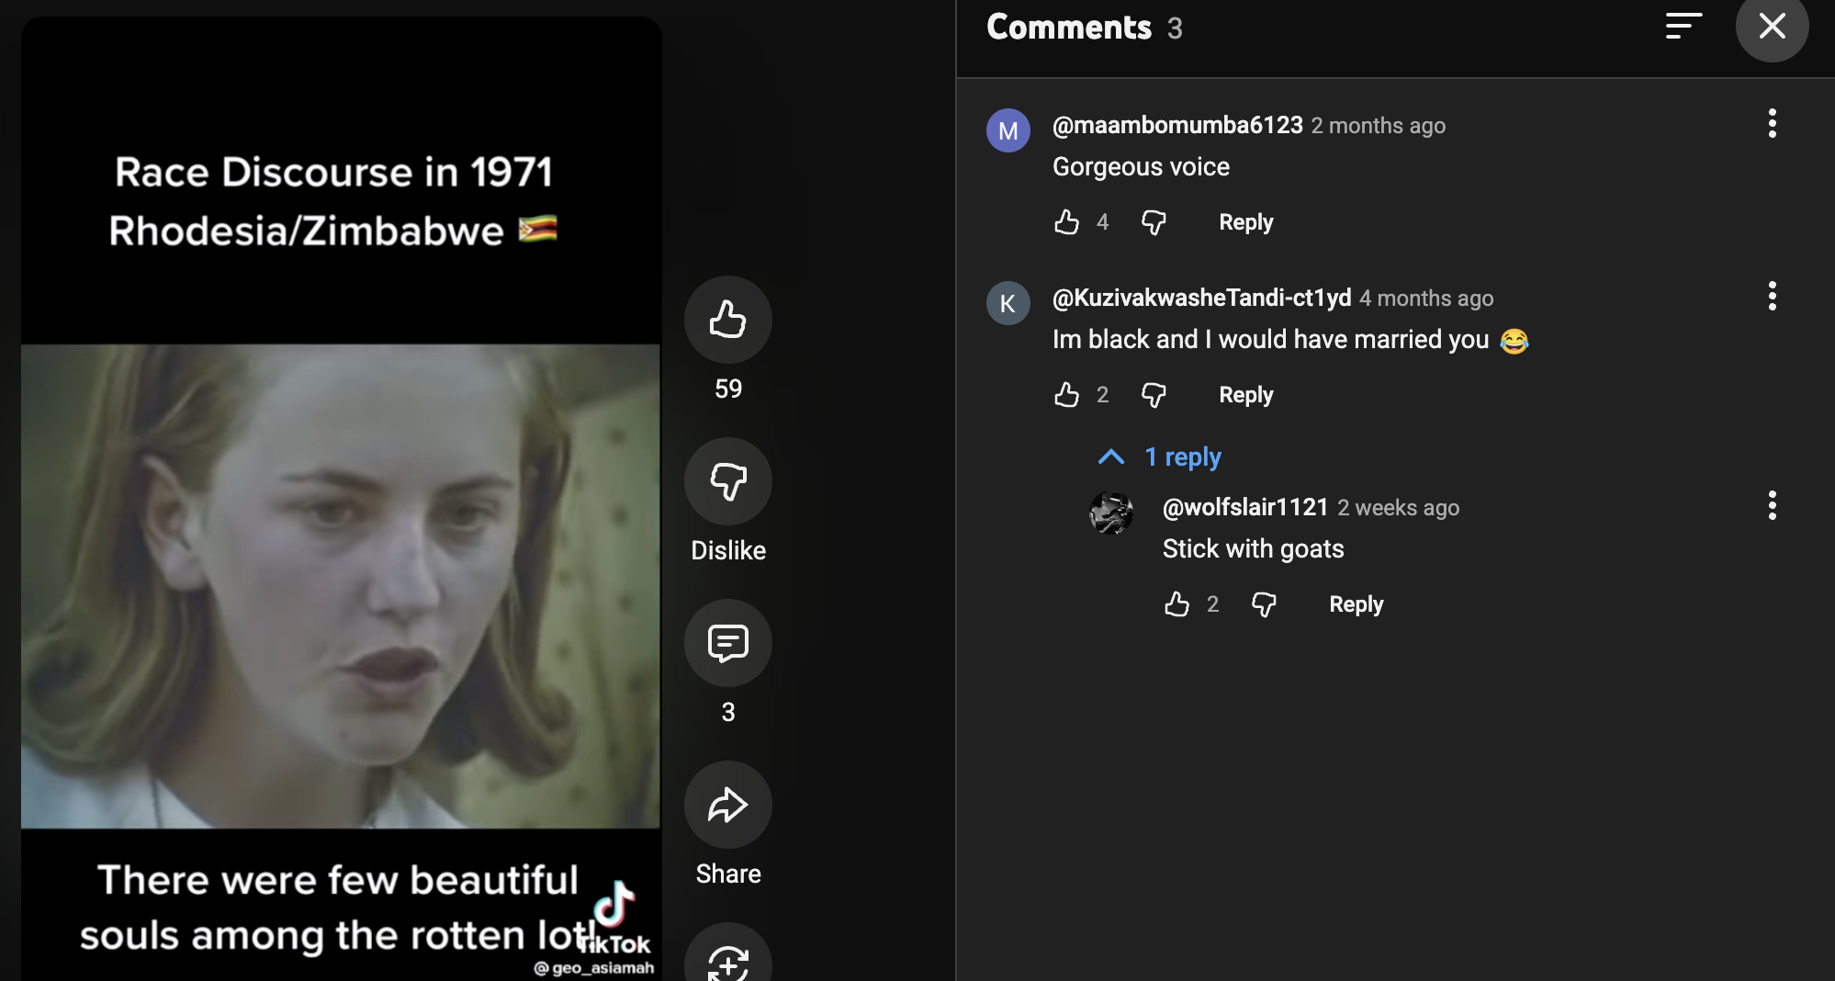Open options for @wolfslair1121's reply
Image resolution: width=1835 pixels, height=981 pixels.
point(1773,505)
